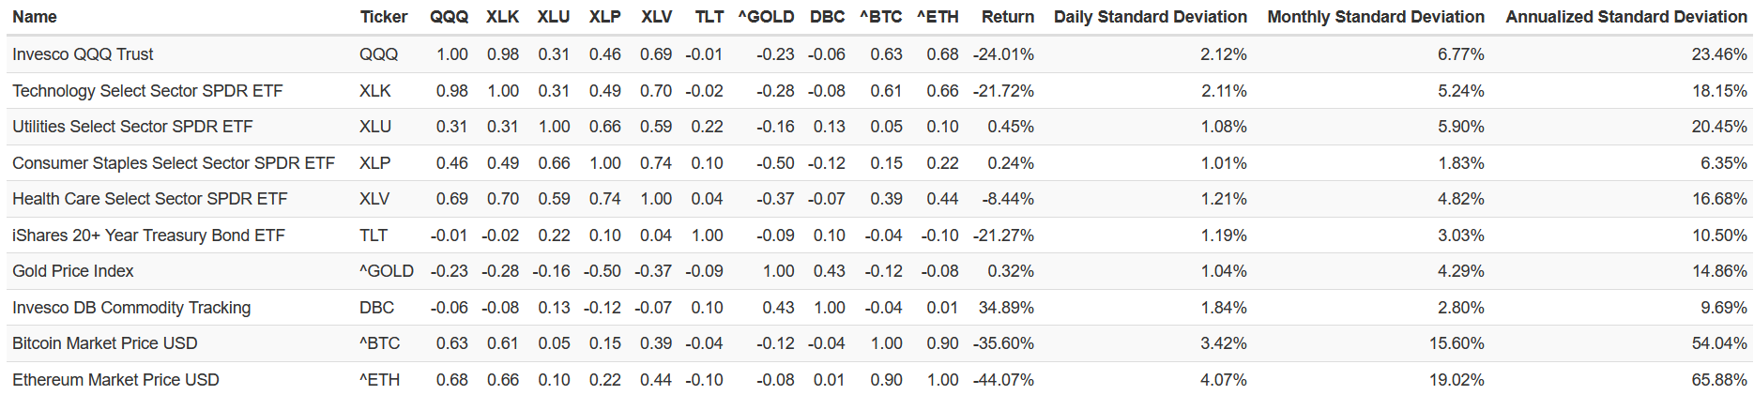Select the Invesco QQQ Trust row name
The height and width of the screenshot is (395, 1754).
click(83, 54)
